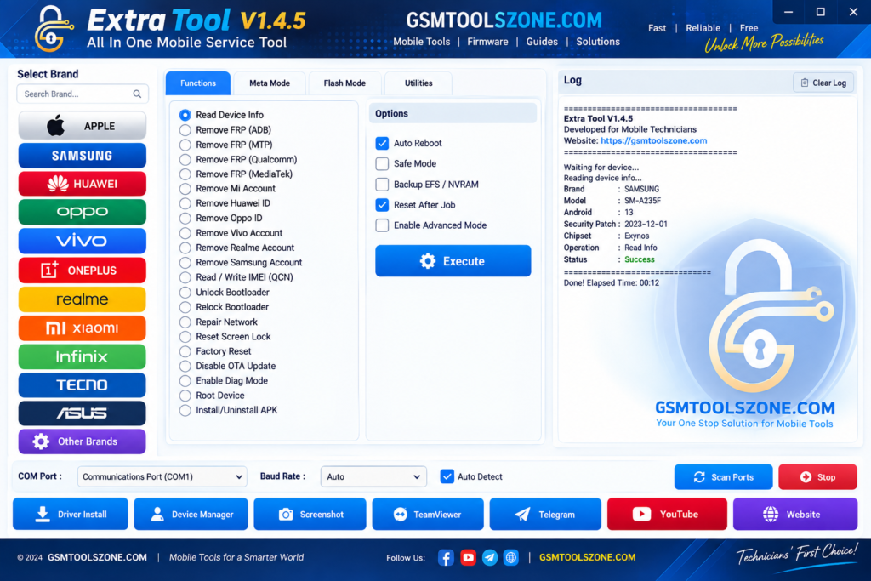The image size is (871, 581).
Task: Select the Infinix brand button
Action: click(x=83, y=356)
